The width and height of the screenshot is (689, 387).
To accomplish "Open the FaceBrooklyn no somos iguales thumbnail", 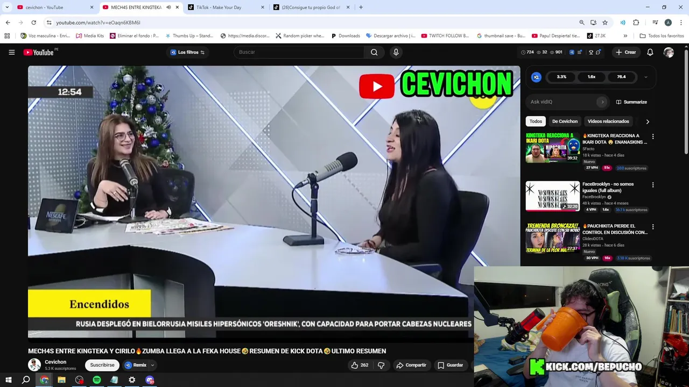I will tap(553, 196).
